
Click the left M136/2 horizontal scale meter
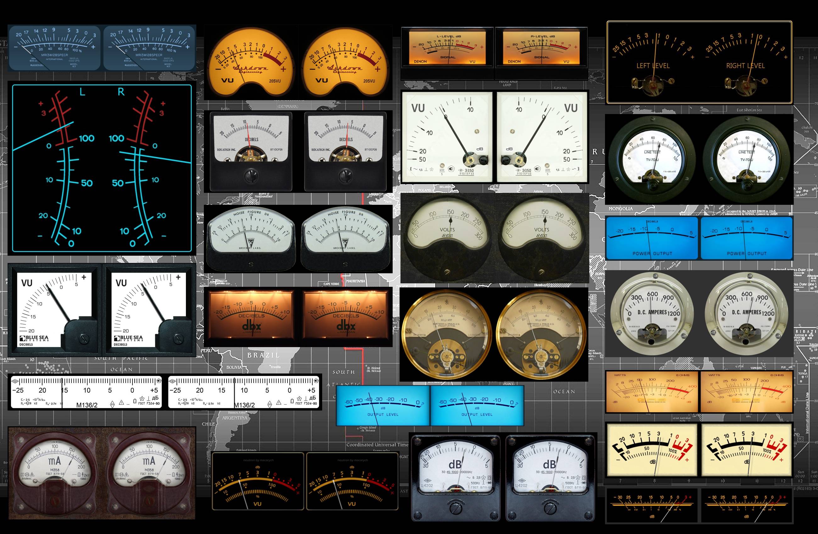click(86, 392)
